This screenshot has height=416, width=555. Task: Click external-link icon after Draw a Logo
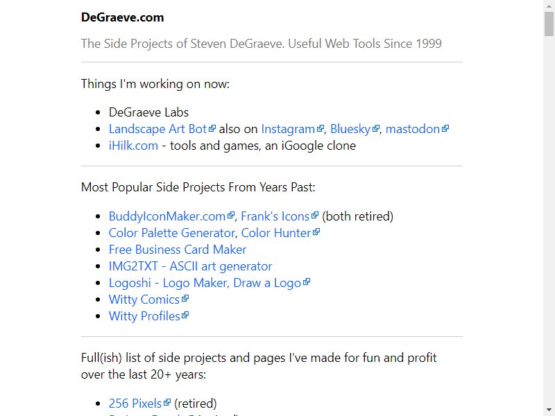tap(307, 282)
